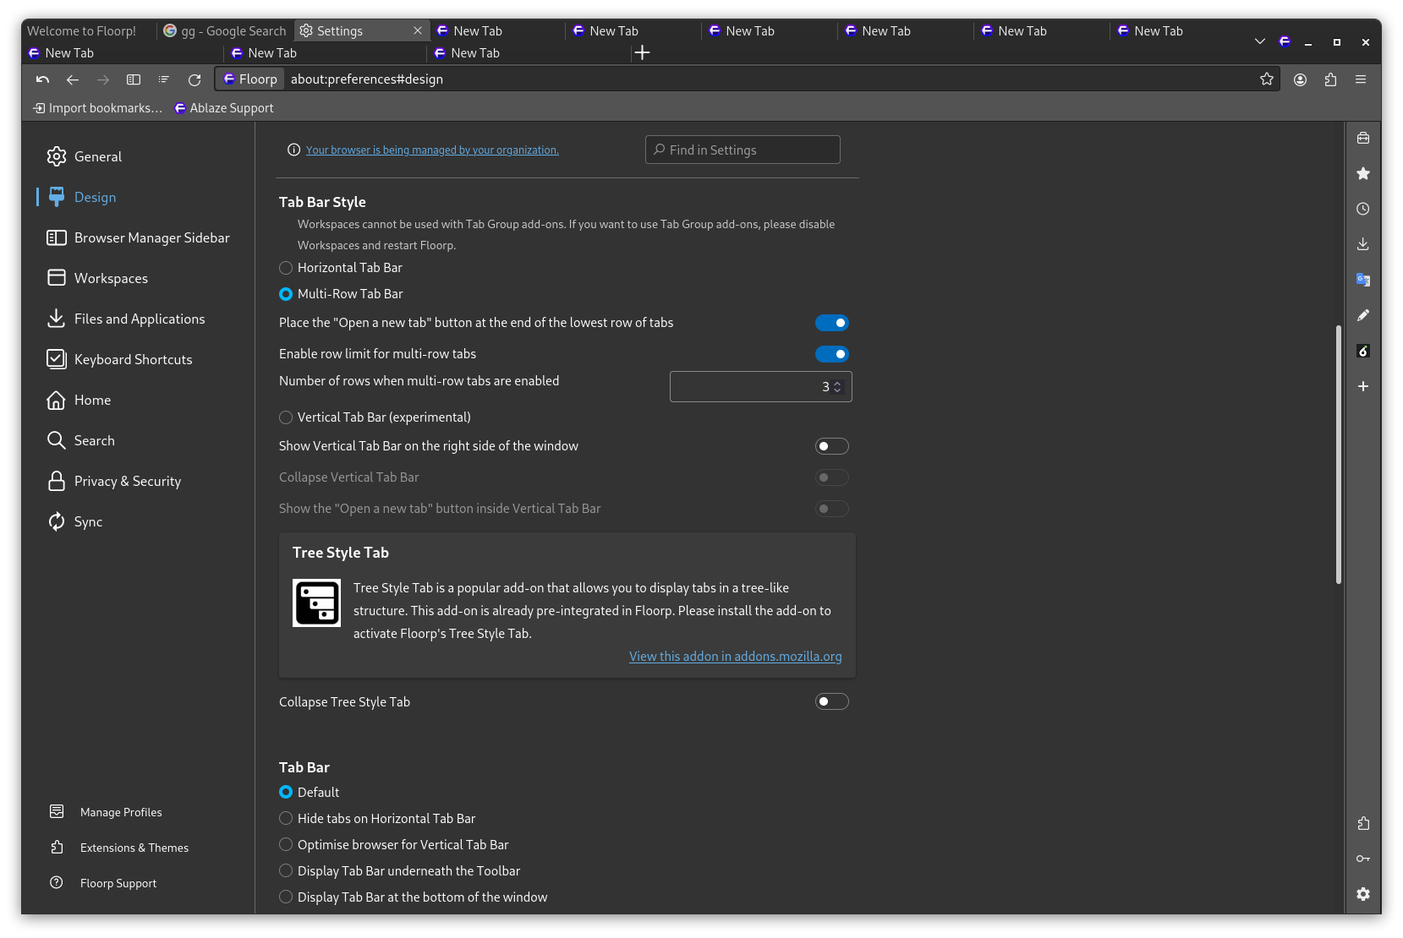Screen dimensions: 1403x938
Task: Add a new sidebar panel with the plus icon
Action: click(x=1363, y=386)
